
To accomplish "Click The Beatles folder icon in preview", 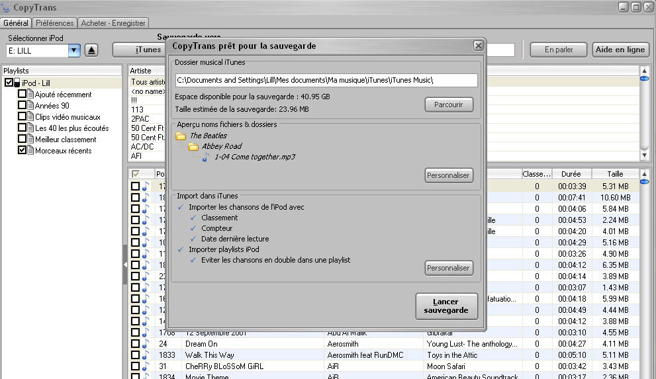I will (181, 136).
